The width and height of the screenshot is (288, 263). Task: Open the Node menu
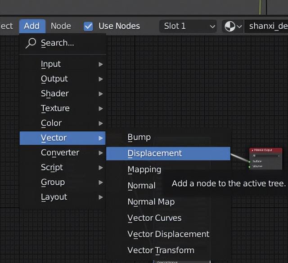pos(61,26)
